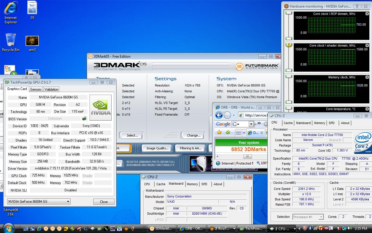
Task: Click the Filtering & AA... button in 3DMark05
Action: tap(191, 148)
